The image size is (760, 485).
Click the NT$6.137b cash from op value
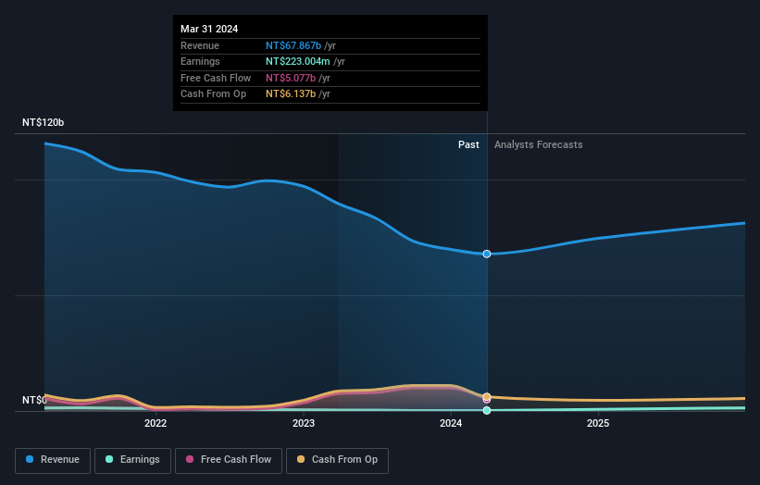(291, 94)
